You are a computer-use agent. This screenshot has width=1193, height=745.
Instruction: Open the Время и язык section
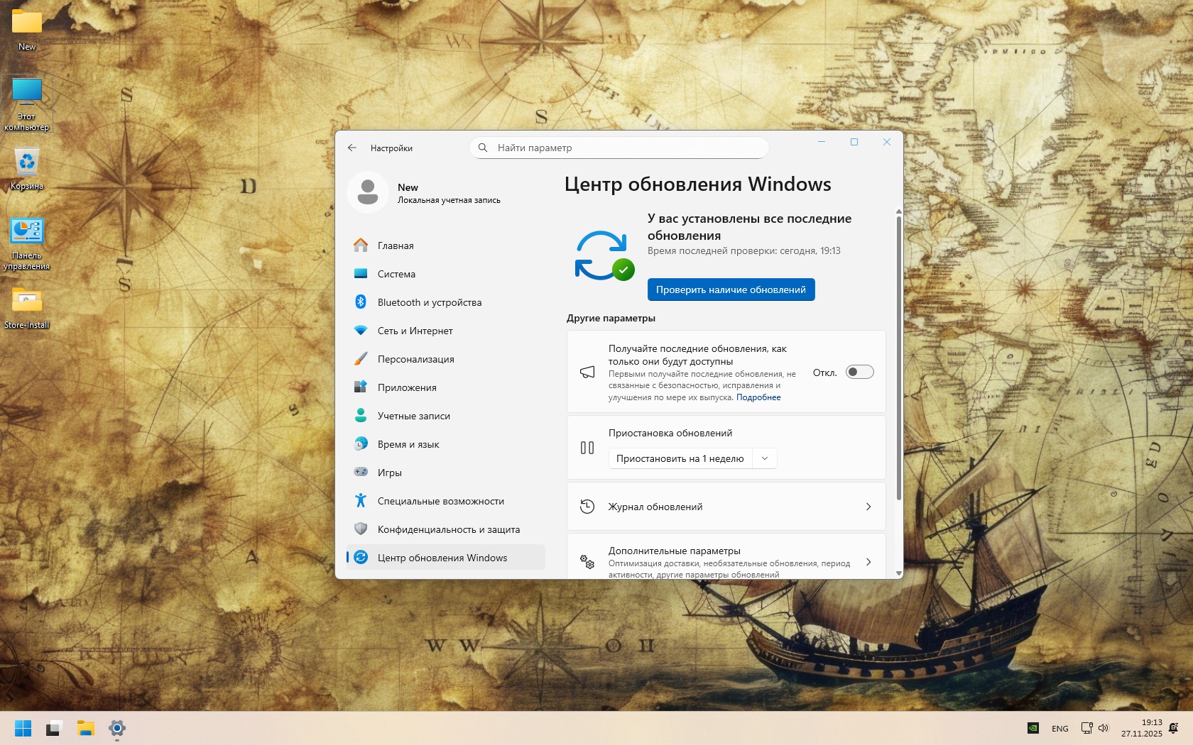(446, 444)
